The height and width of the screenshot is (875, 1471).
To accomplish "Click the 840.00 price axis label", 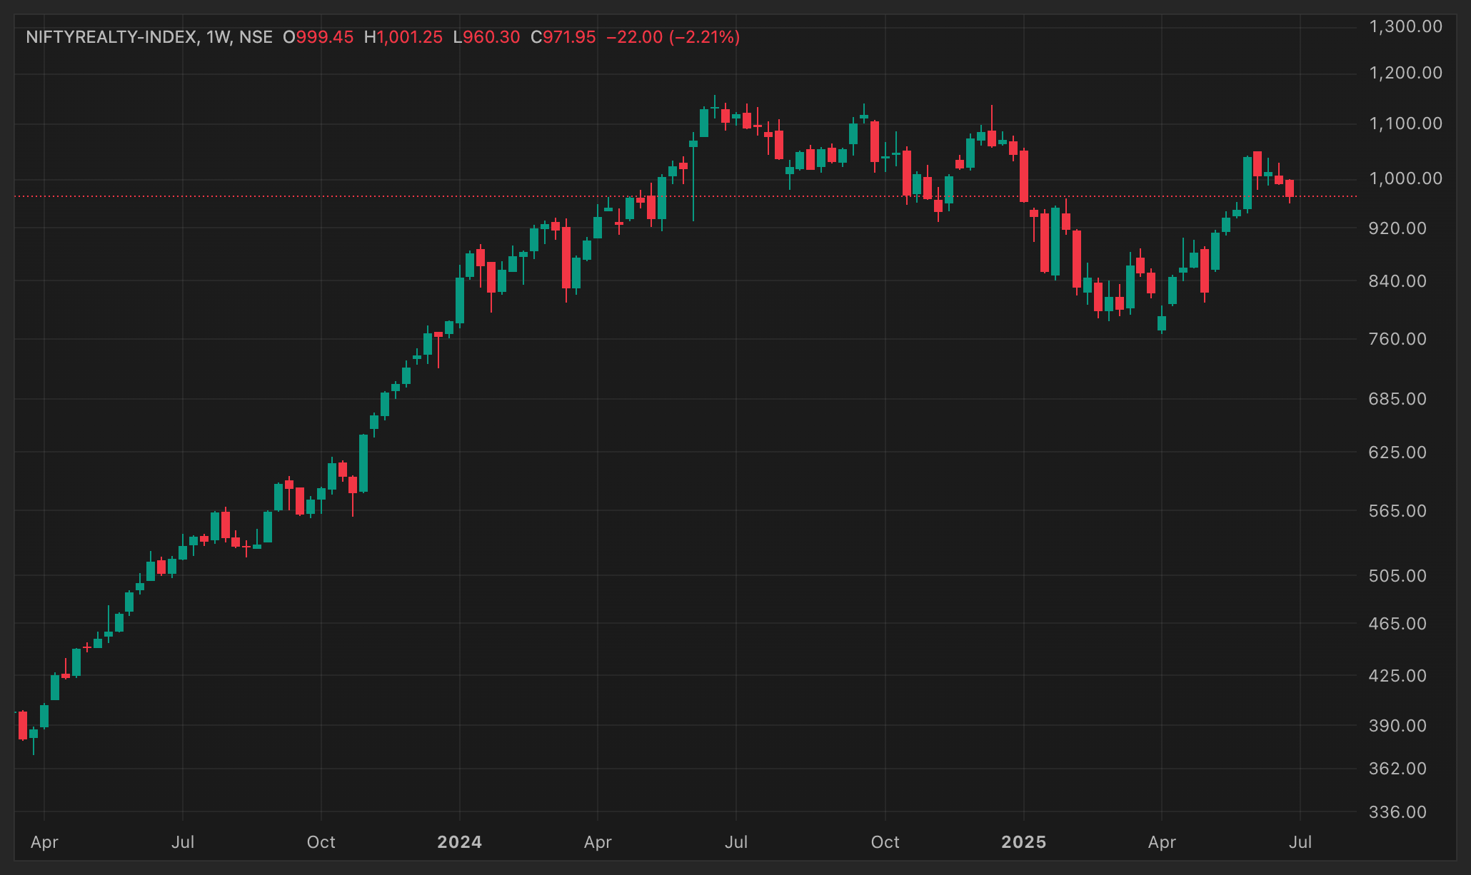I will [x=1397, y=281].
